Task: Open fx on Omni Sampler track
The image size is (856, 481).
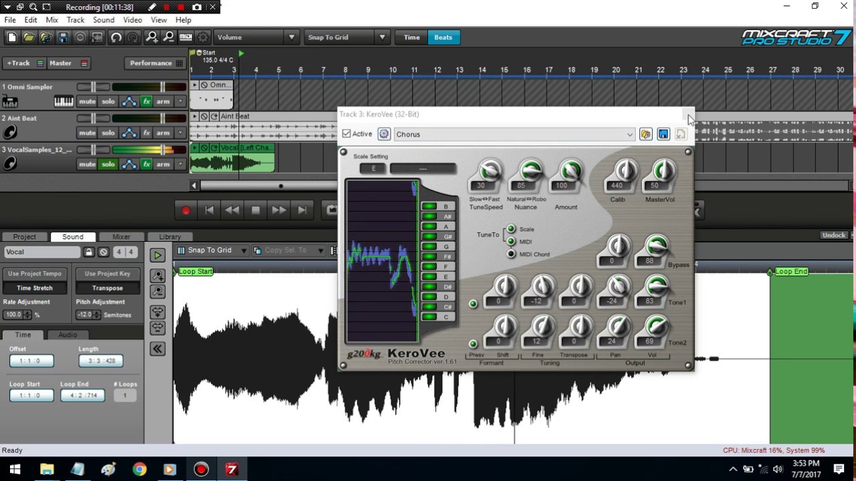Action: point(146,102)
